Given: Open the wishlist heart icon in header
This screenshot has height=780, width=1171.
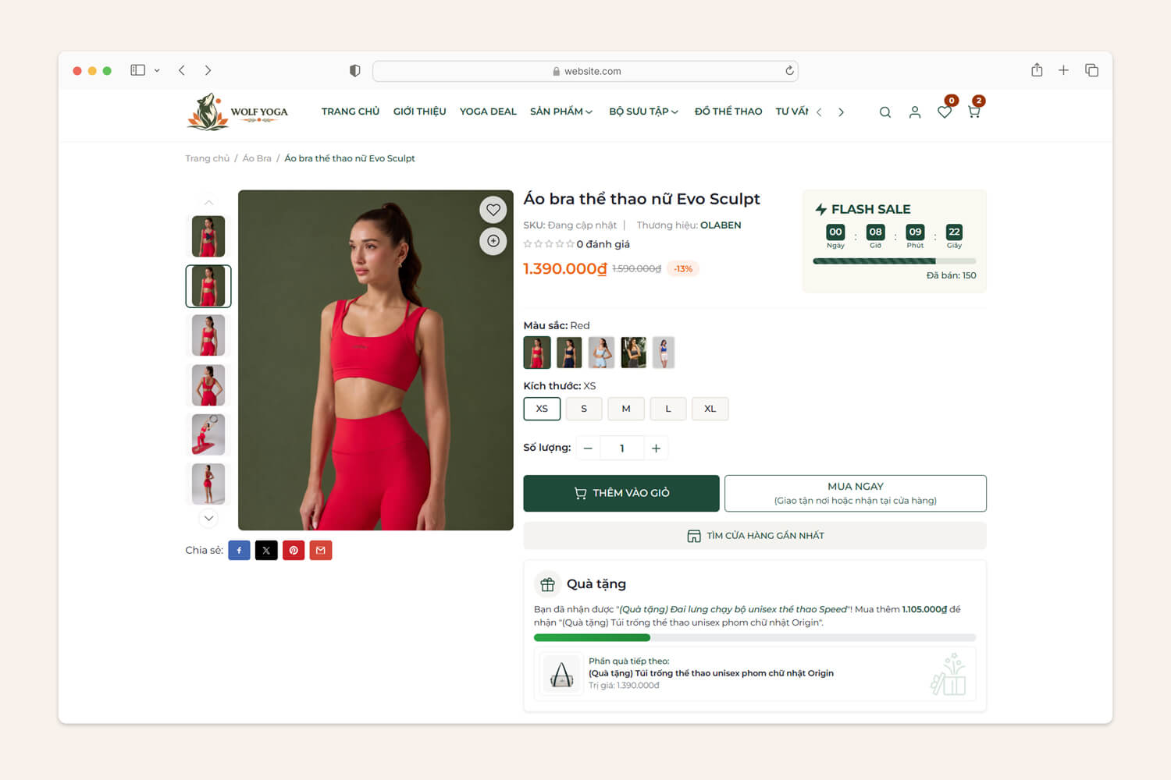Looking at the screenshot, I should coord(945,112).
